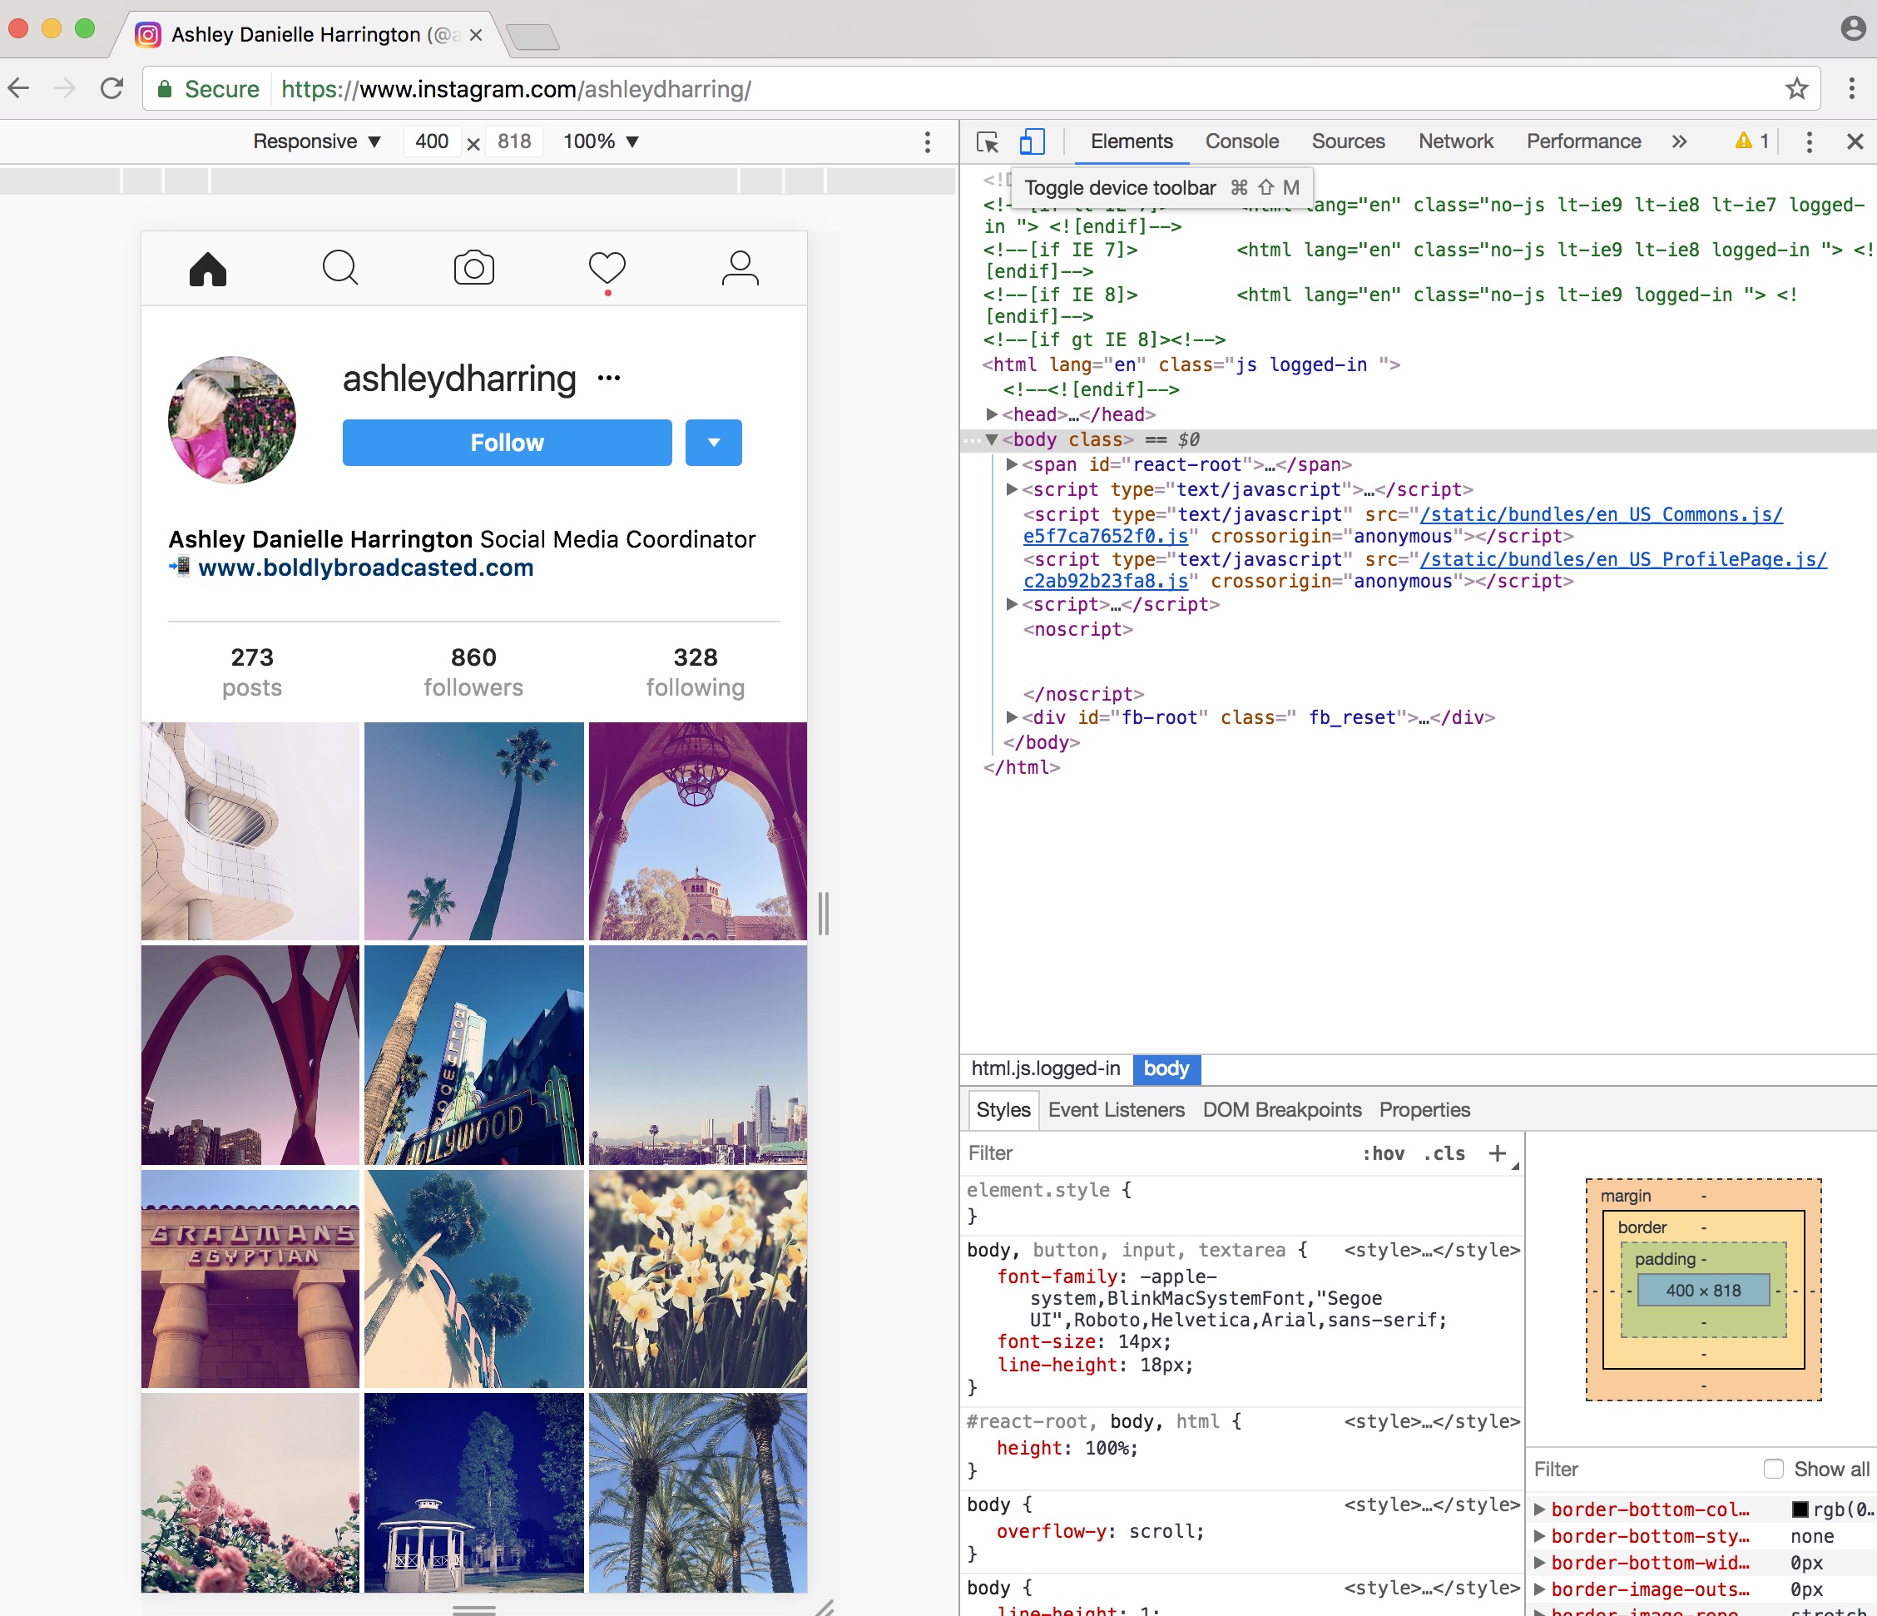Select the Styles tab
Viewport: 1877px width, 1616px height.
[x=1003, y=1109]
